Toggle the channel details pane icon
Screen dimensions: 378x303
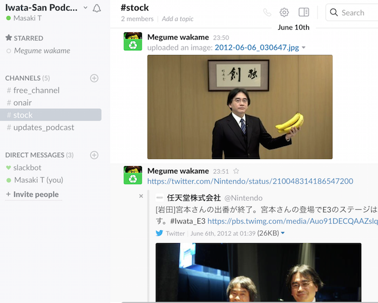pos(303,12)
